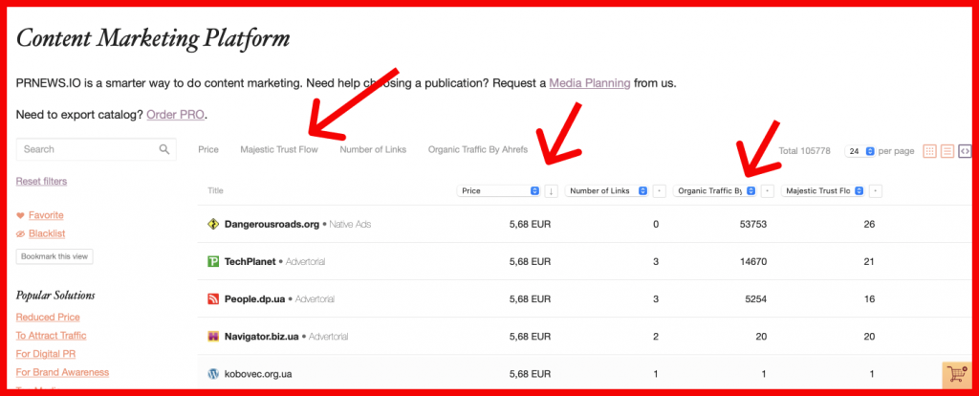
Task: Open the shopping cart icon
Action: click(x=956, y=373)
